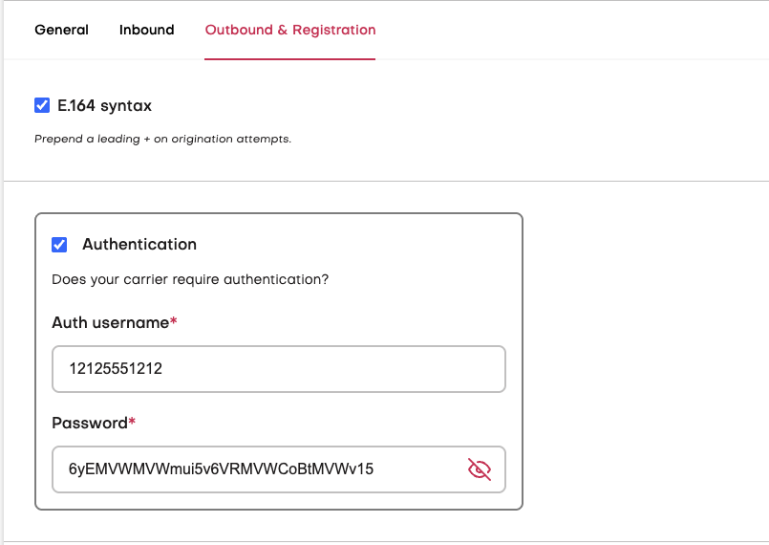Click the E.164 syntax label text
Viewport: 769px width, 545px height.
[x=104, y=105]
